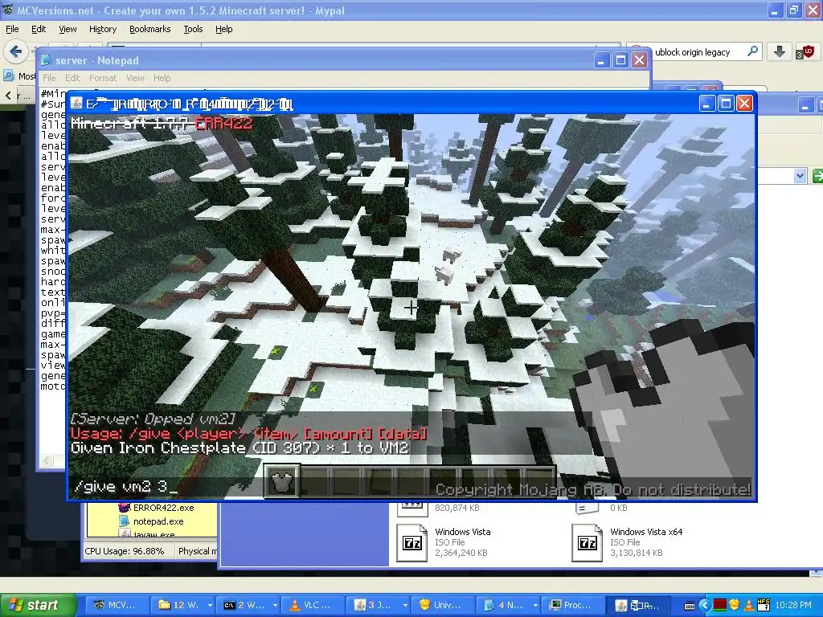Expand the 2 W... command prompt taskbar group

tap(275, 605)
